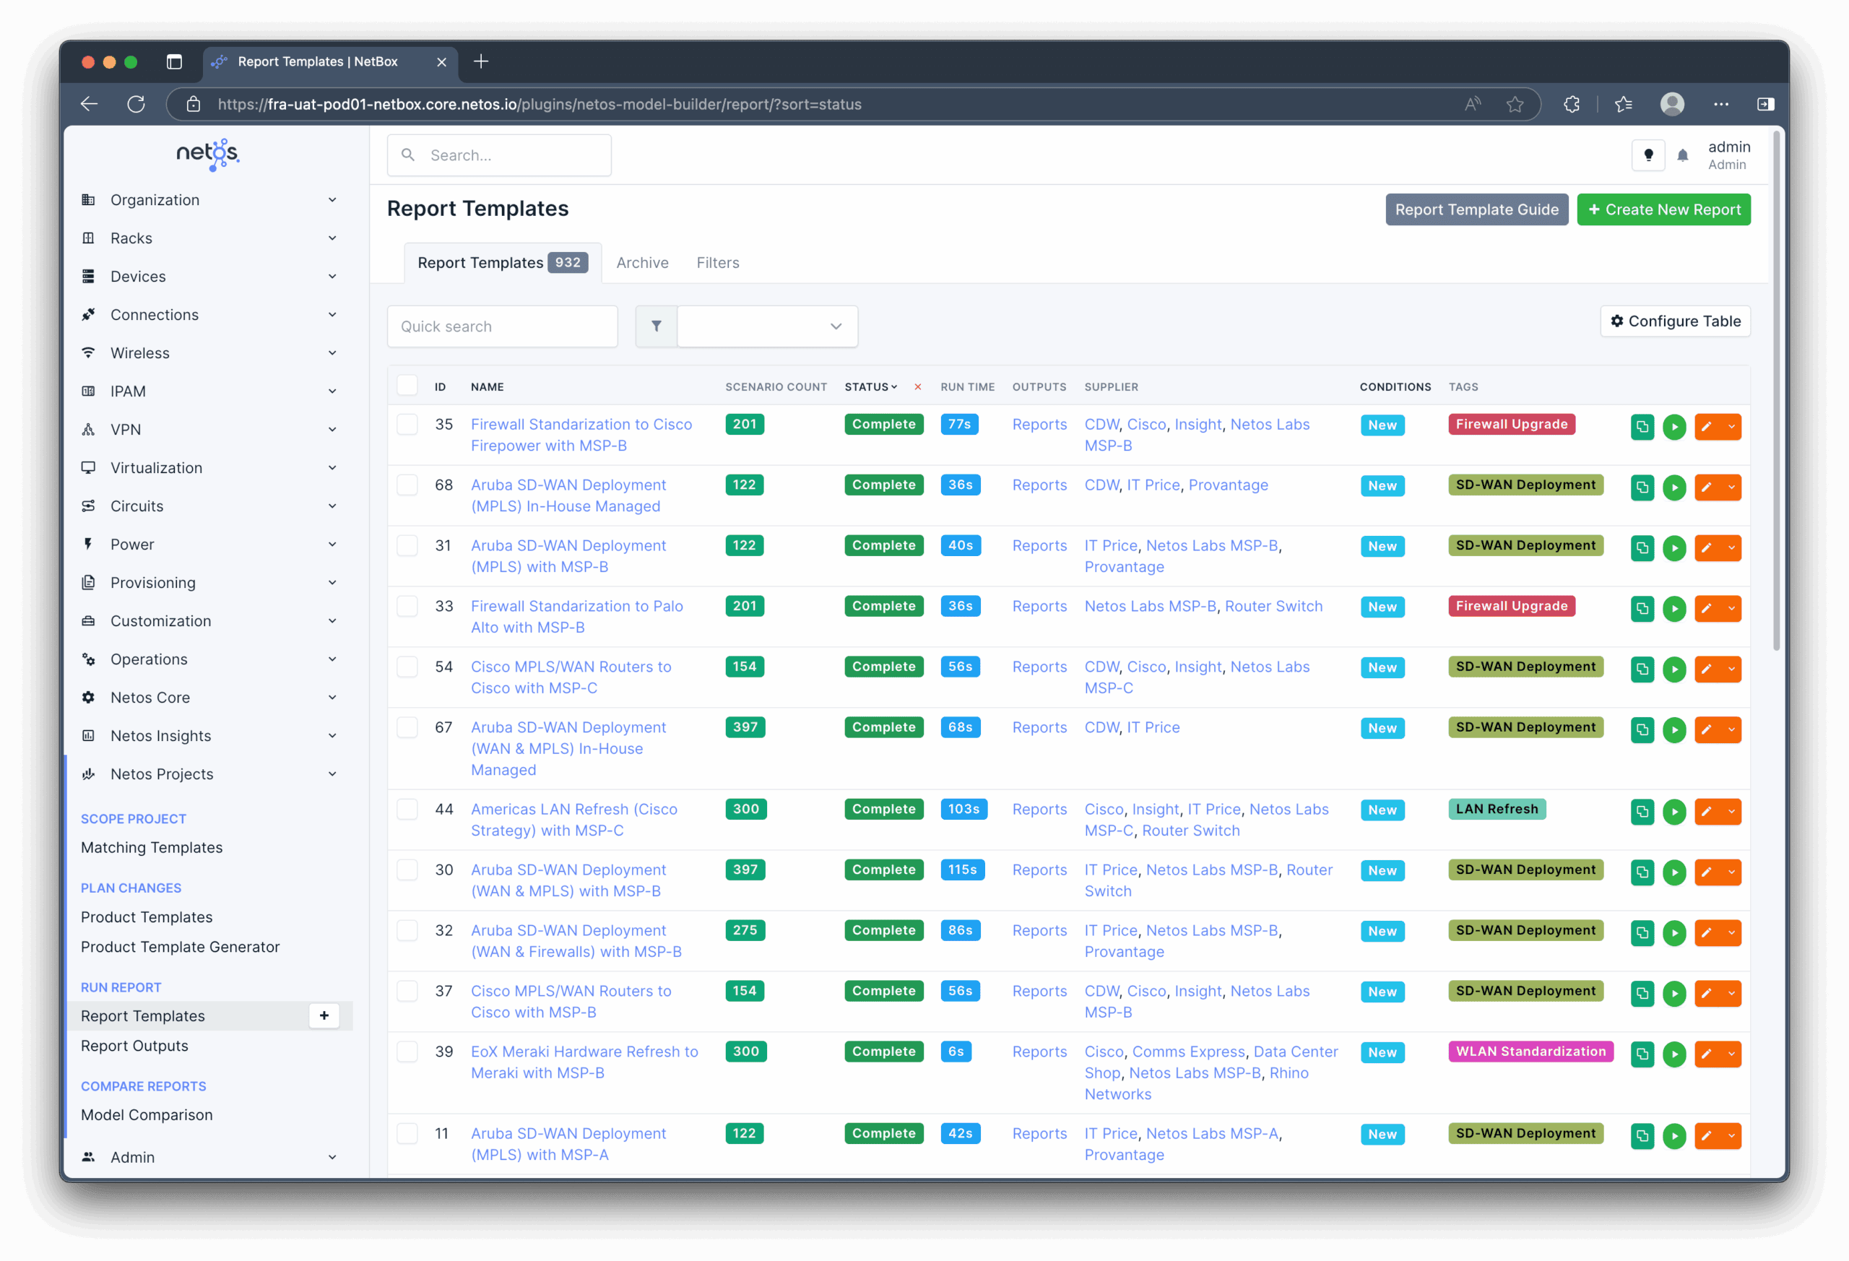Check the box for report ID 33

pyautogui.click(x=407, y=606)
